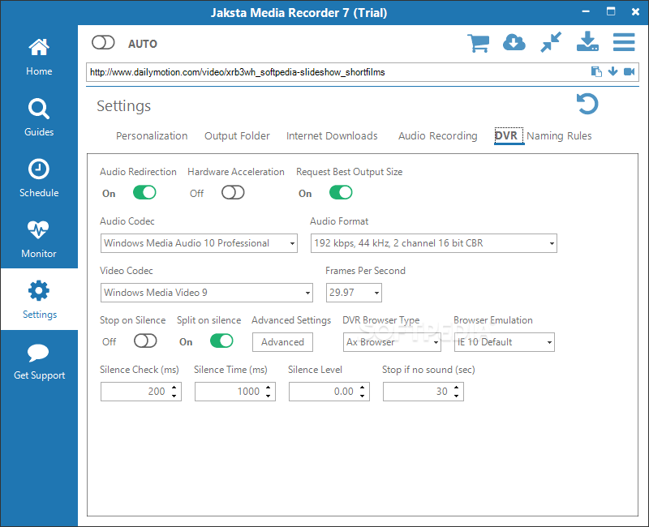The image size is (649, 527).
Task: Toggle the AUTO mode switch
Action: tap(103, 42)
